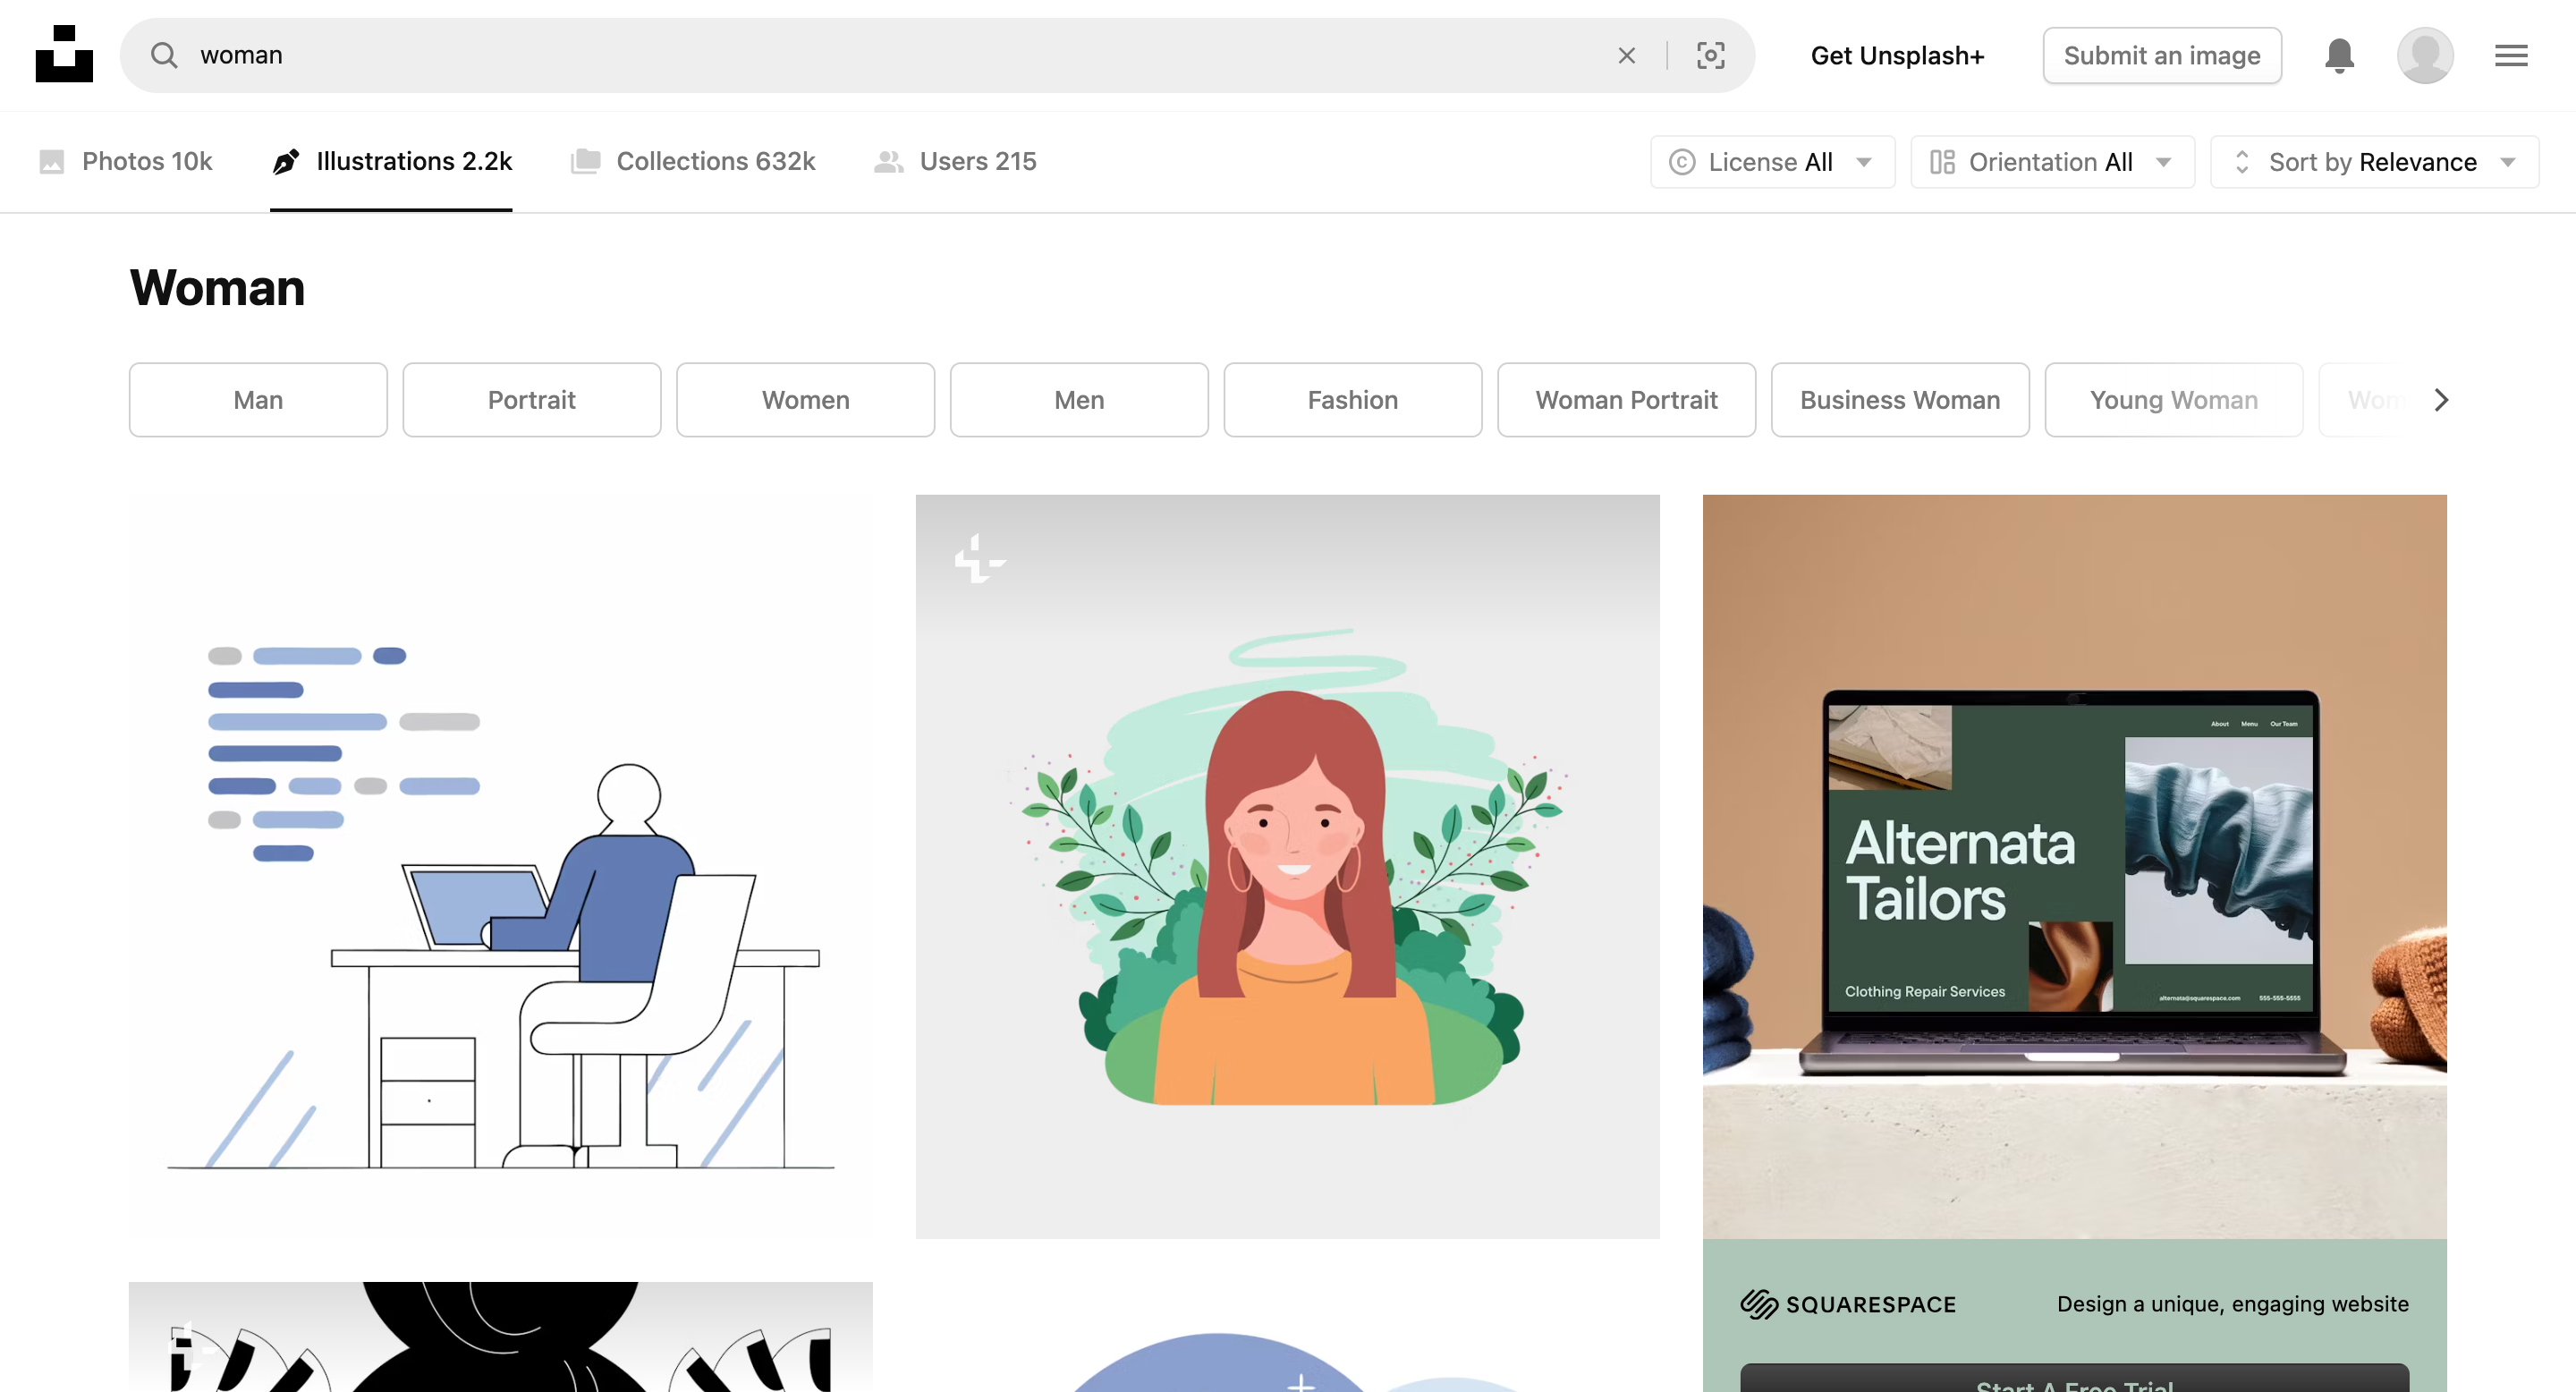Open notifications bell
Viewport: 2576px width, 1392px height.
2339,55
